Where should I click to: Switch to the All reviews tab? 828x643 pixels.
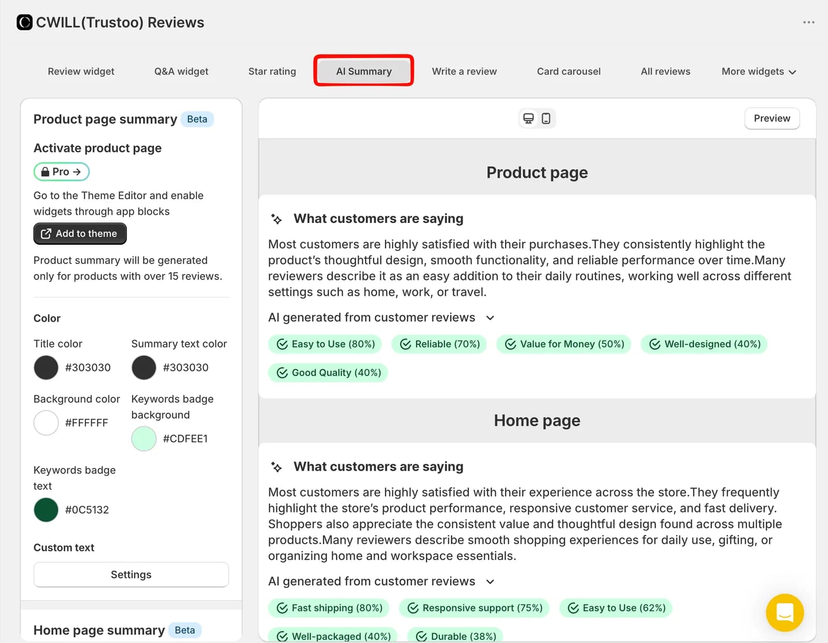tap(666, 71)
